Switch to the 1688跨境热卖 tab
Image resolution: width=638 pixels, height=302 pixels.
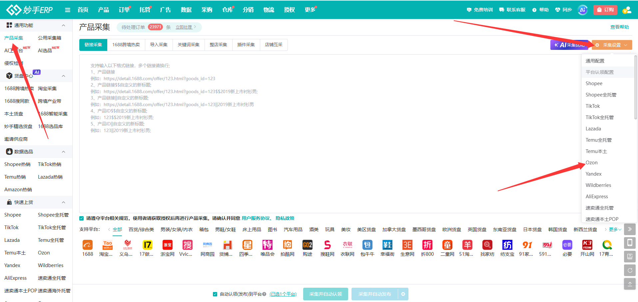[126, 45]
